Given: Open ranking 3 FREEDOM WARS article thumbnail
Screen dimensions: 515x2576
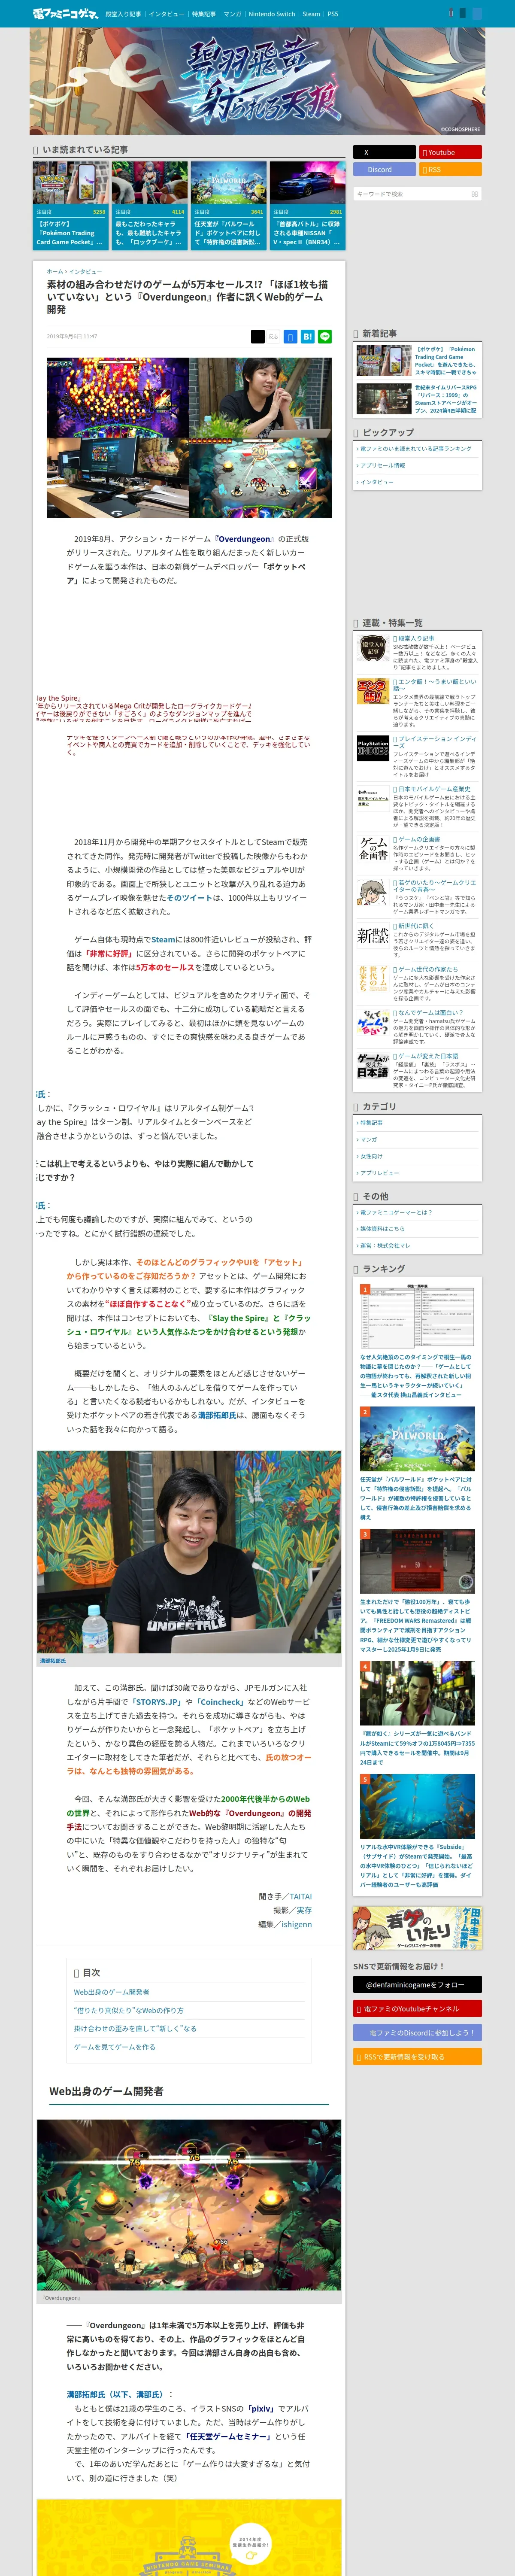Looking at the screenshot, I should [417, 1562].
